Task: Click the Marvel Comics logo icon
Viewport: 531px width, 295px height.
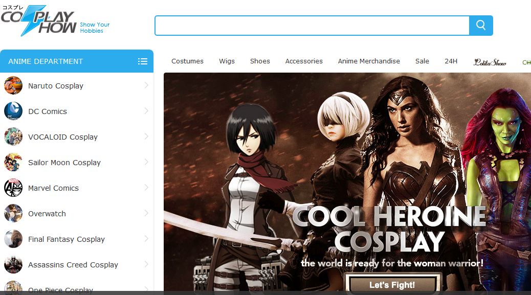Action: (13, 188)
